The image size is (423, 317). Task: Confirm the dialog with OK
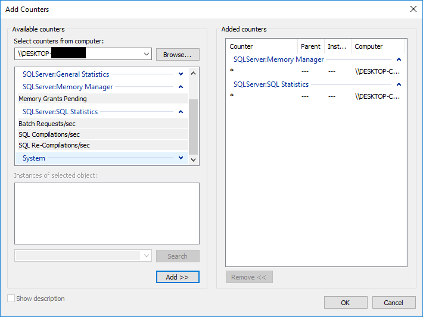coord(346,303)
